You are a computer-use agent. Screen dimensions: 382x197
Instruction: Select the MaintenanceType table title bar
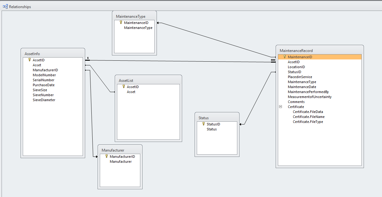[x=134, y=16]
